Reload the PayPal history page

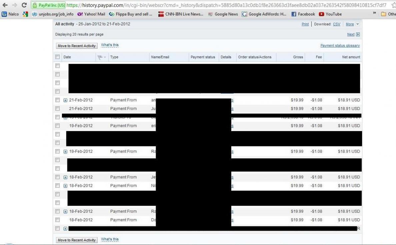pos(24,5)
